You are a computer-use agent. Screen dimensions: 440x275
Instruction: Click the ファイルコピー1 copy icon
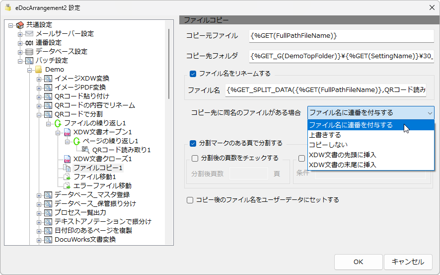tap(67, 168)
